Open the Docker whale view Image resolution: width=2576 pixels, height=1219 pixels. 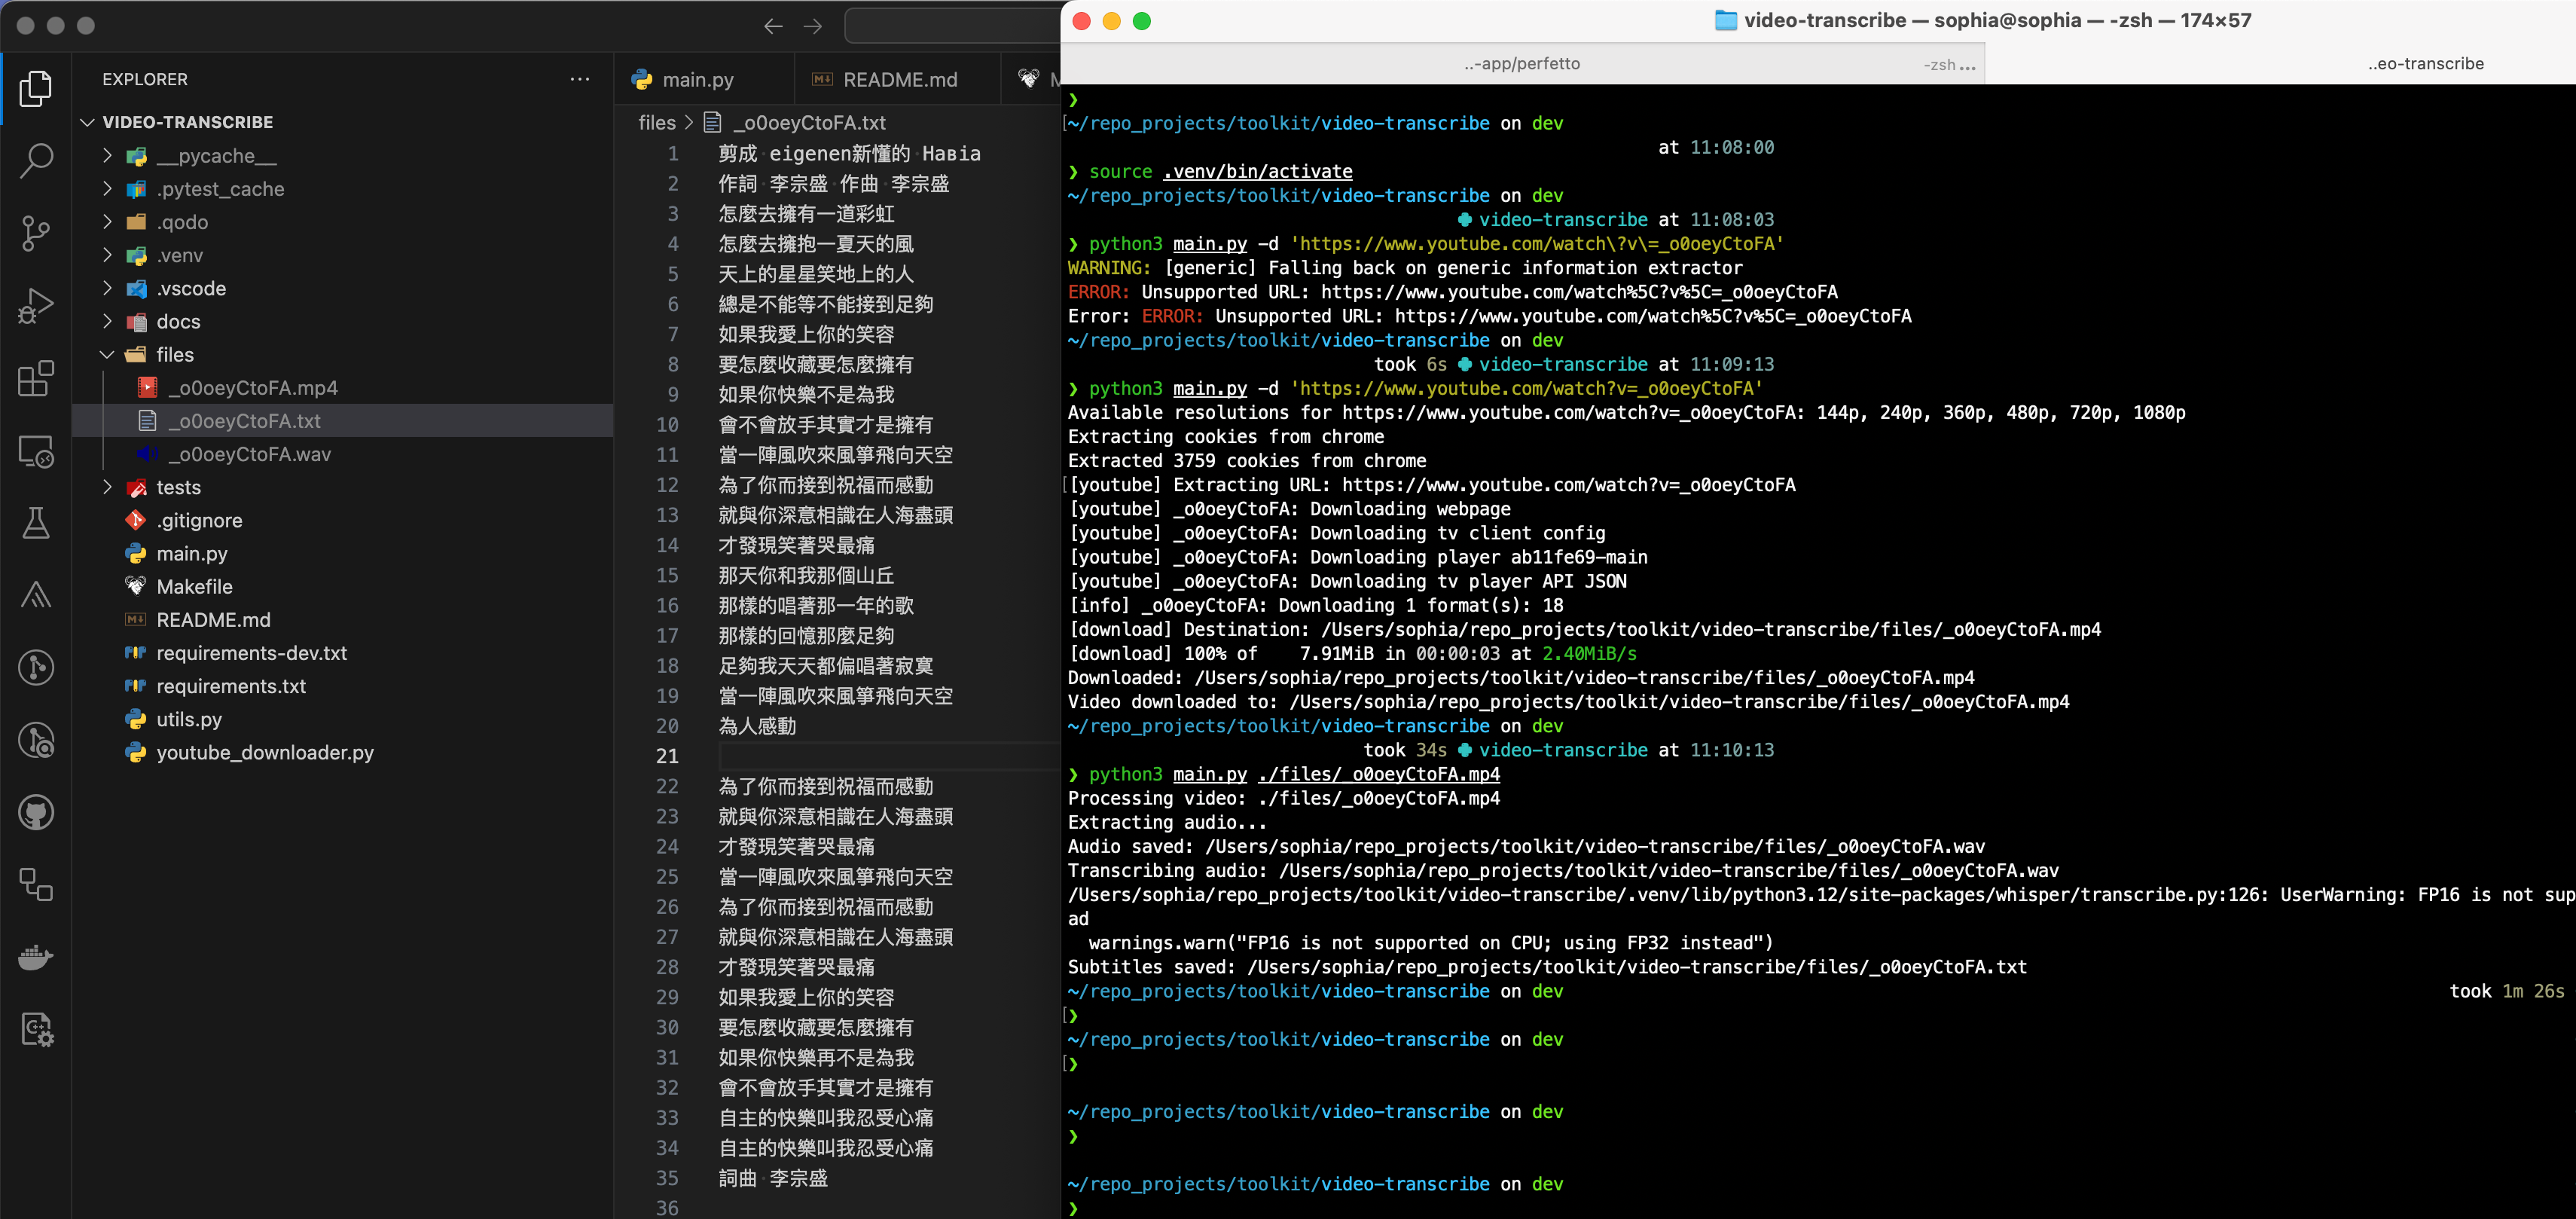tap(36, 957)
